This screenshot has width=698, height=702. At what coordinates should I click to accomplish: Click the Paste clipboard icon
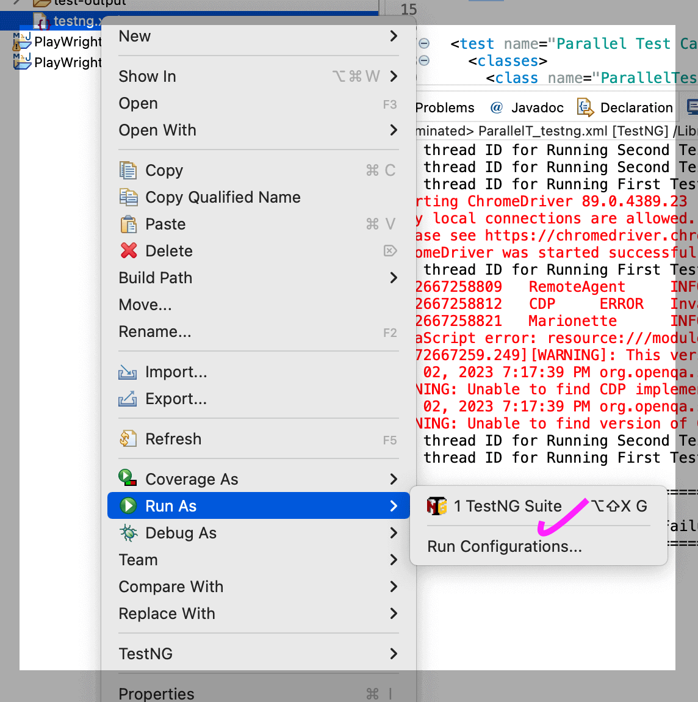(128, 224)
